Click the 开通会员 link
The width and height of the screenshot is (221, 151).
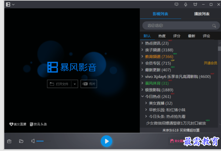tap(210, 63)
